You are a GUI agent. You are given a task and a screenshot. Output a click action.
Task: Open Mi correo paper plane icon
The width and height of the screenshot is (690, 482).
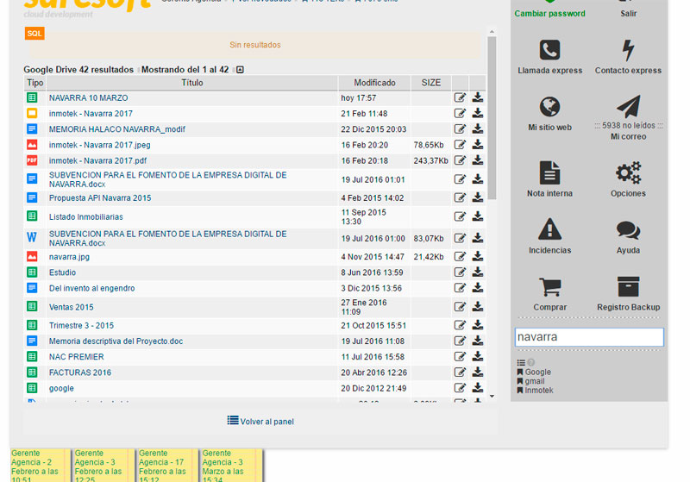(x=629, y=106)
